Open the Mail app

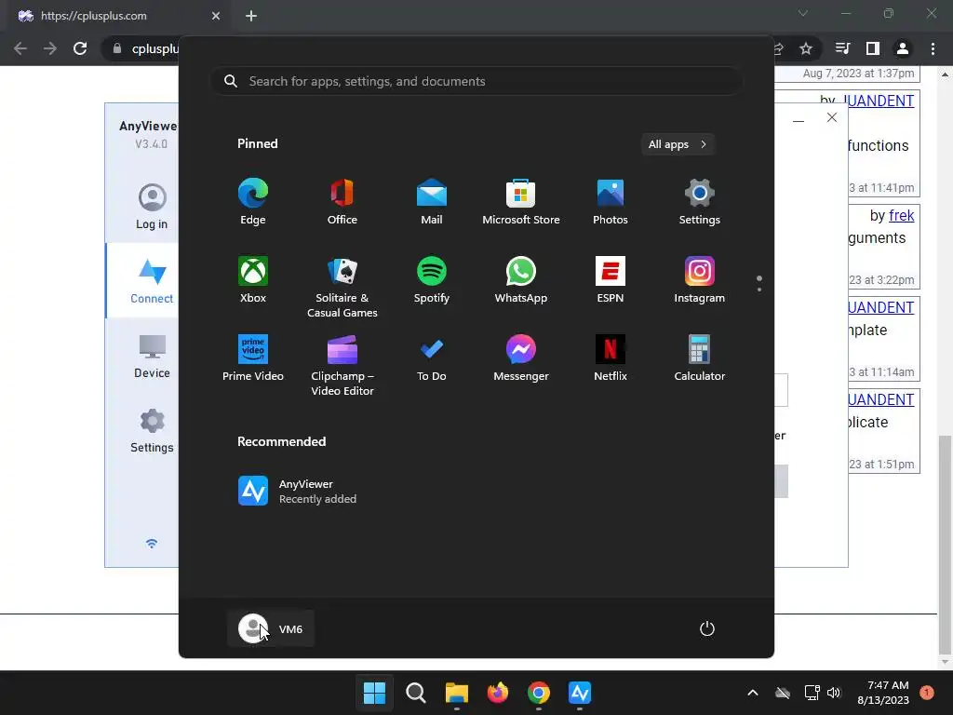(432, 202)
